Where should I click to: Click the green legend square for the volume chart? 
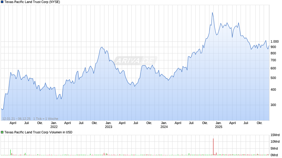pos(2,132)
